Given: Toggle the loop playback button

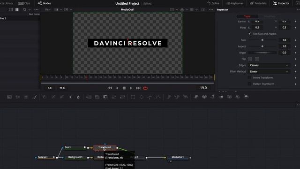Looking at the screenshot, I should pos(145,88).
